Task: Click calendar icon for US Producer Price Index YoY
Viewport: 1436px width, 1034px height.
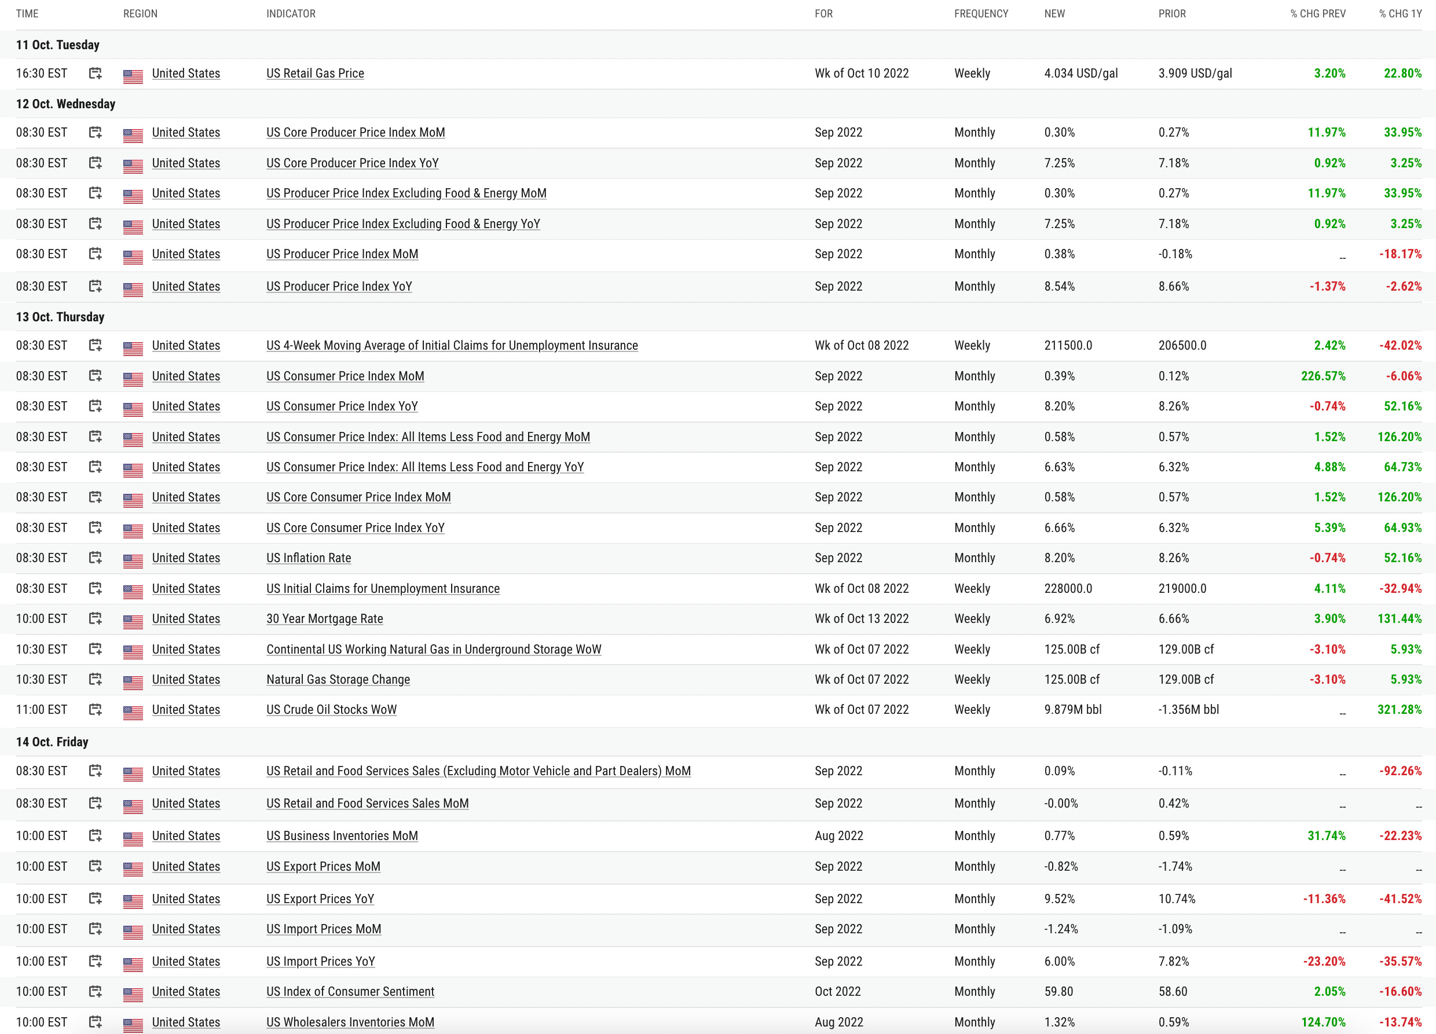Action: [x=95, y=286]
